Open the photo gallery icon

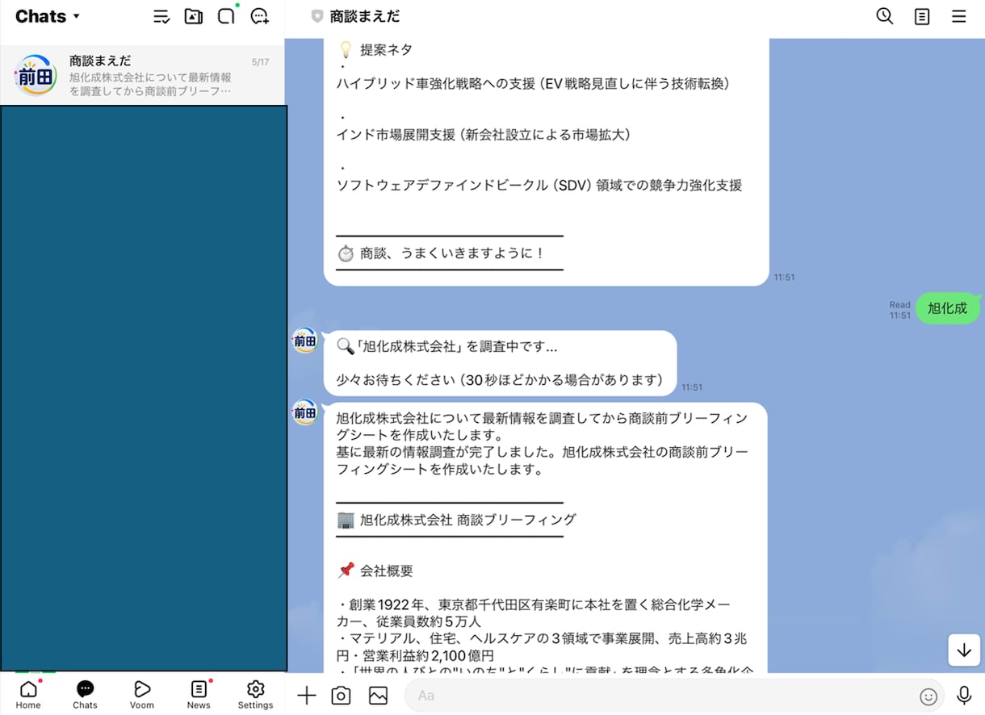378,696
